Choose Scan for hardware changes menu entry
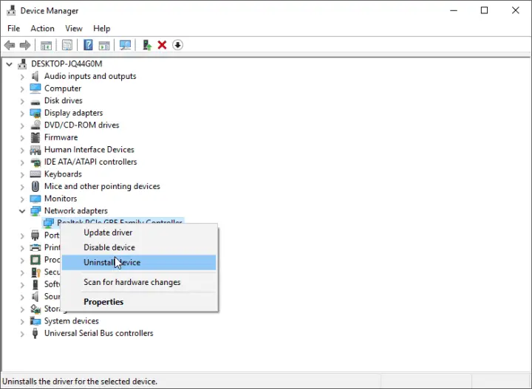 [x=139, y=282]
